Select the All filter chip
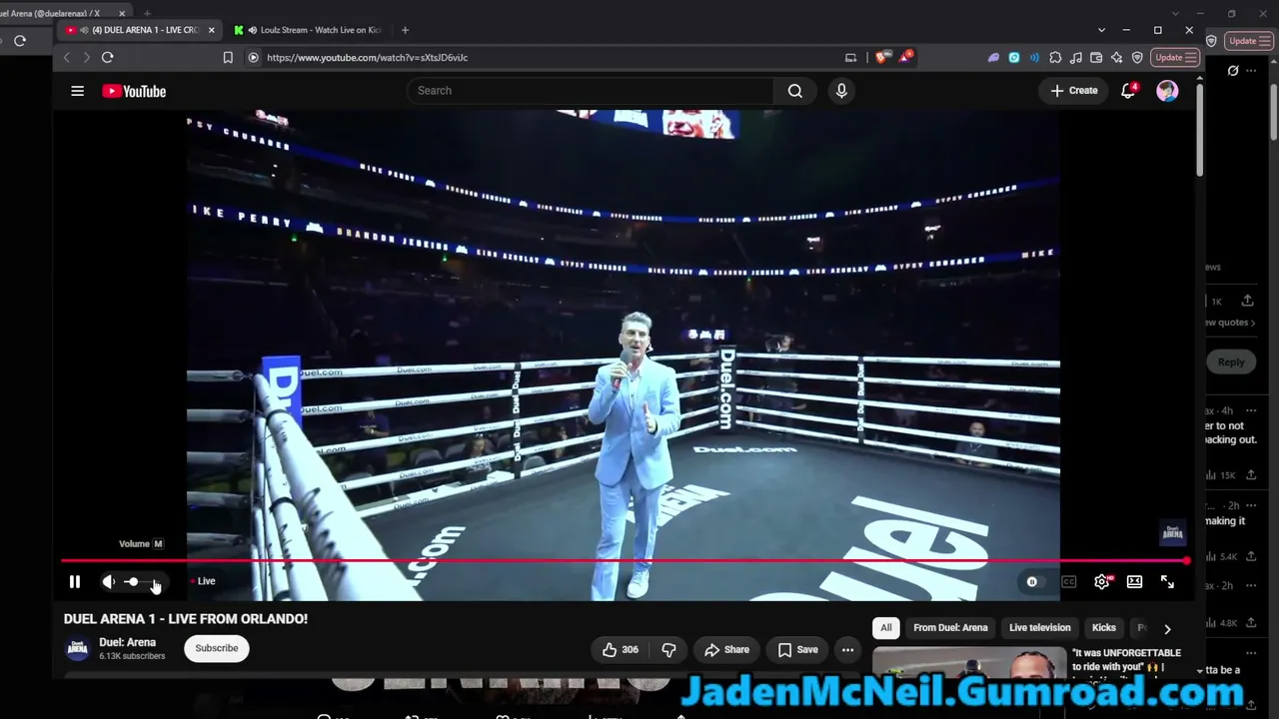This screenshot has height=719, width=1279. pos(885,628)
